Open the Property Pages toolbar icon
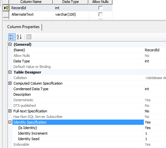The image size is (166, 148). tap(29, 37)
